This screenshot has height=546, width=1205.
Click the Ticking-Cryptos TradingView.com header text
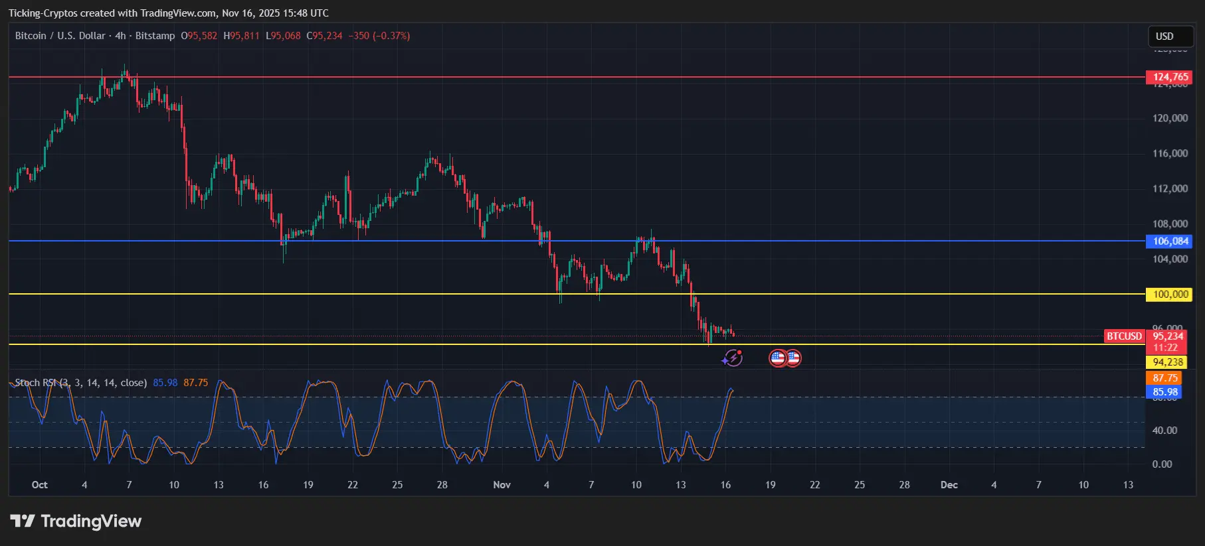point(168,13)
